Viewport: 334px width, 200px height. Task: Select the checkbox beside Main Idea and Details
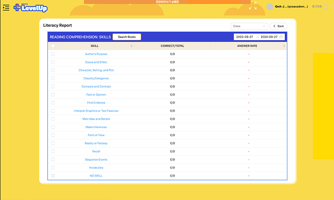pos(53,119)
